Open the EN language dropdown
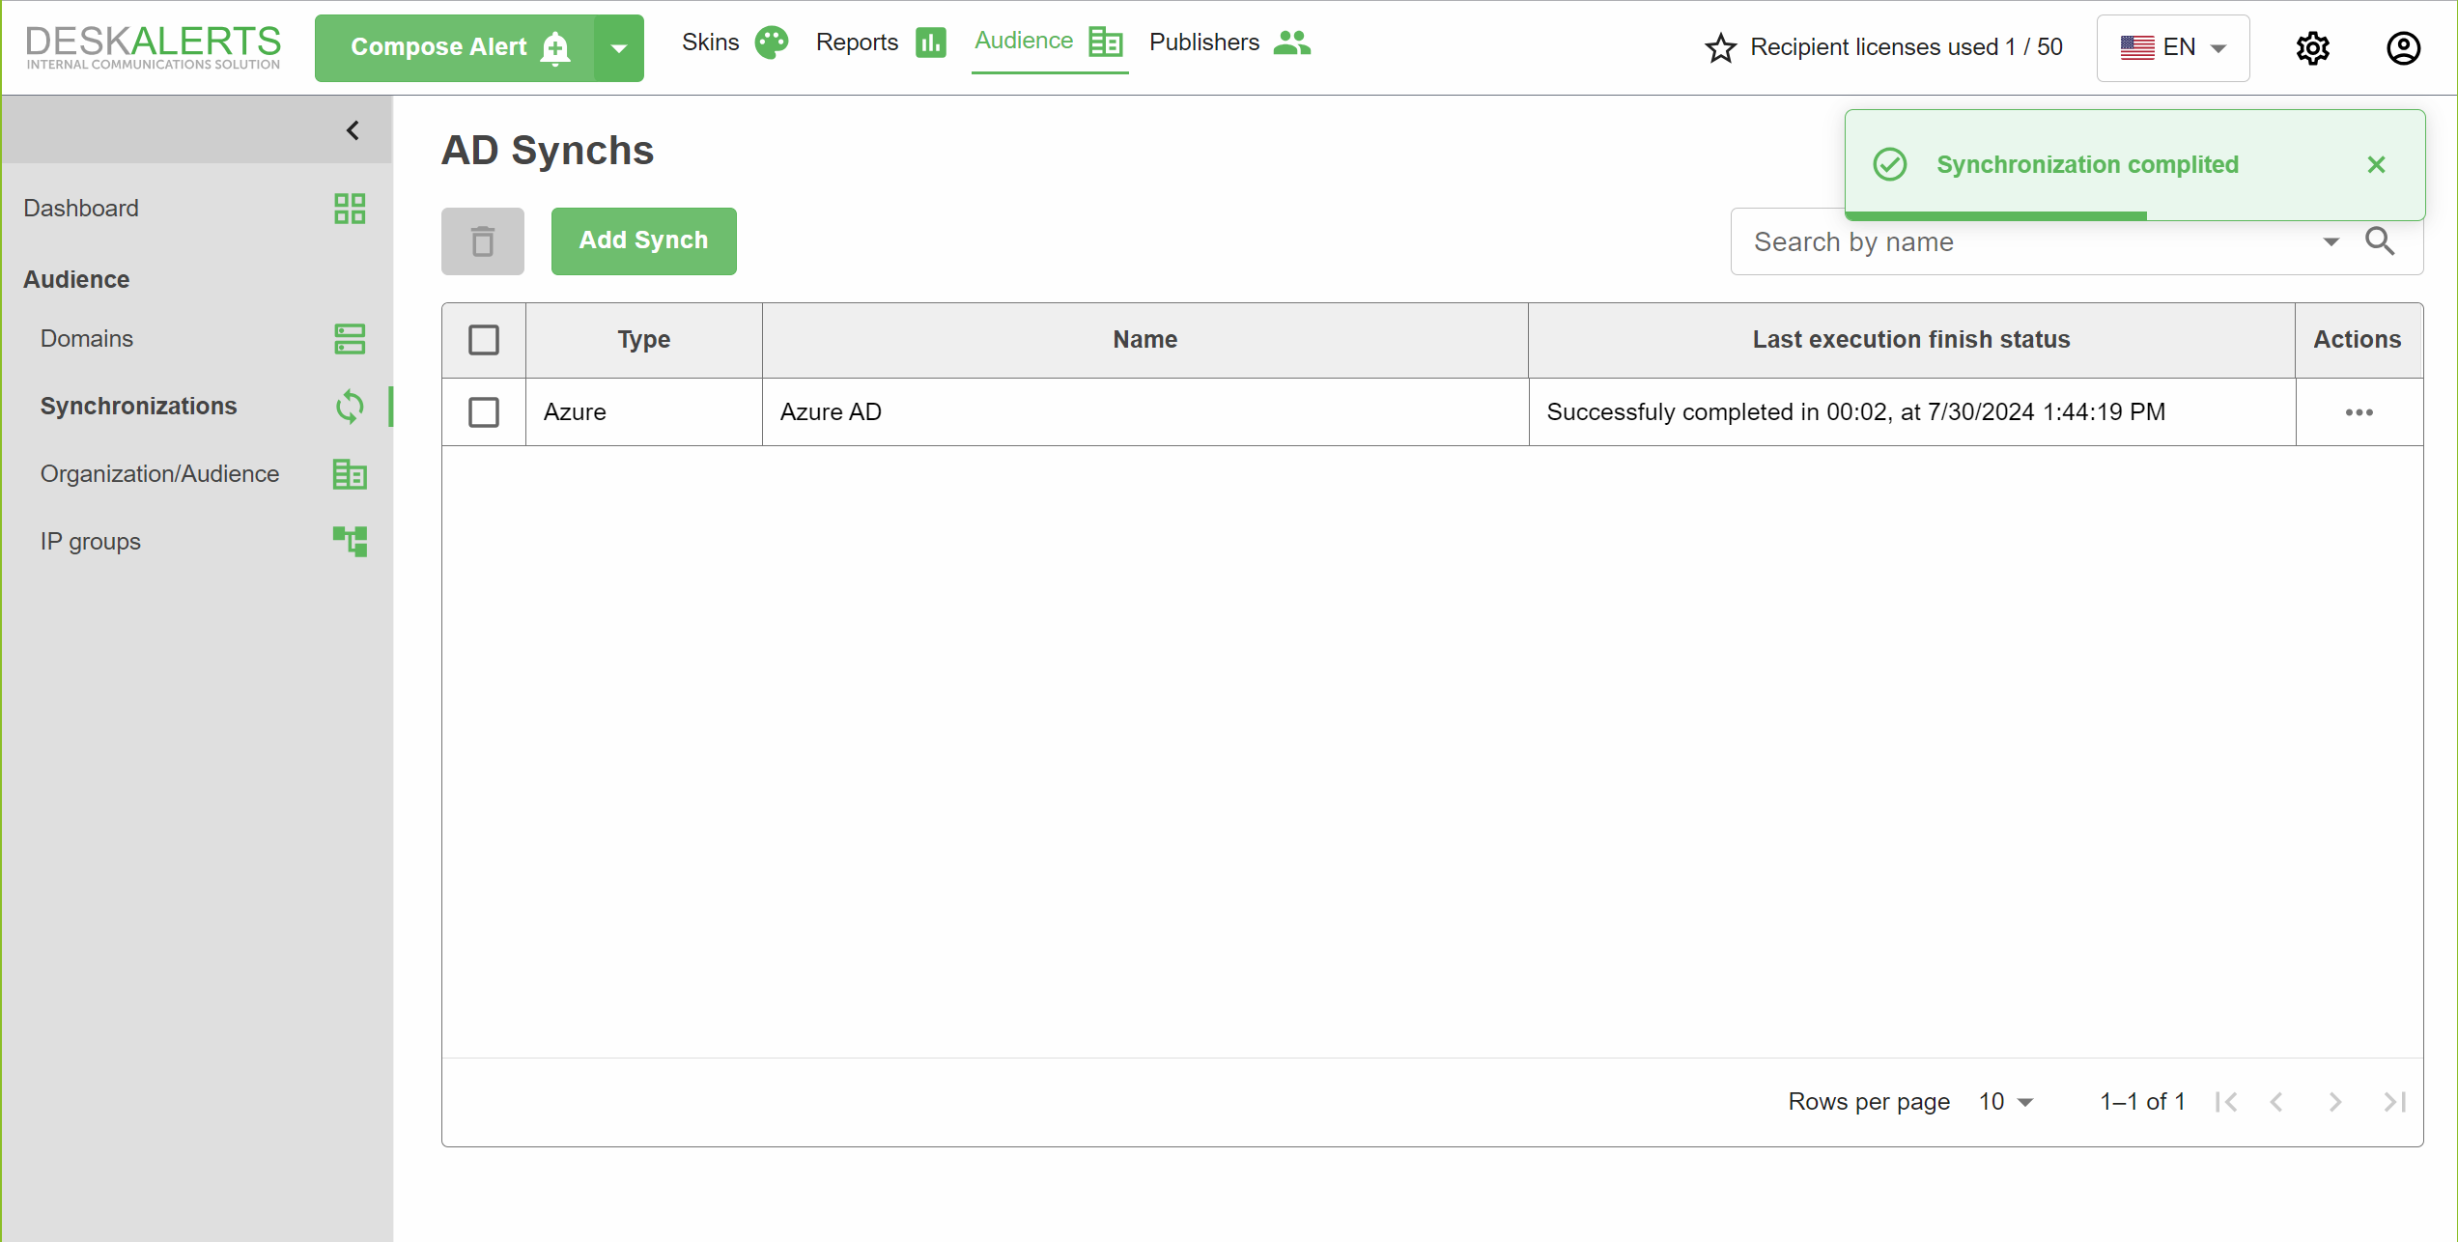 coord(2172,47)
